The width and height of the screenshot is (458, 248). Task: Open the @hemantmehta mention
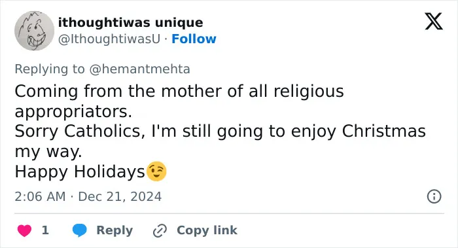click(139, 69)
